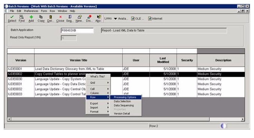Click the horizontal scrollbar left arrow

point(9,119)
